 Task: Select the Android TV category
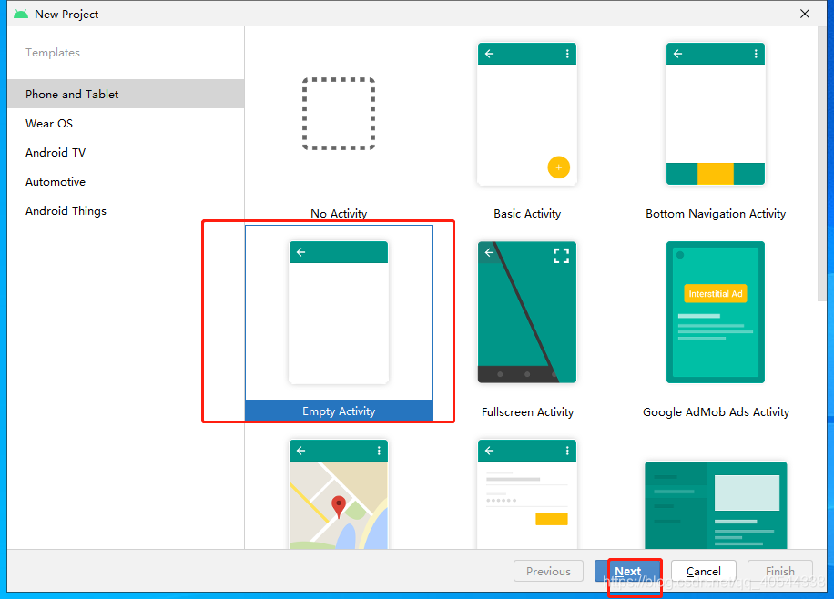coord(56,152)
